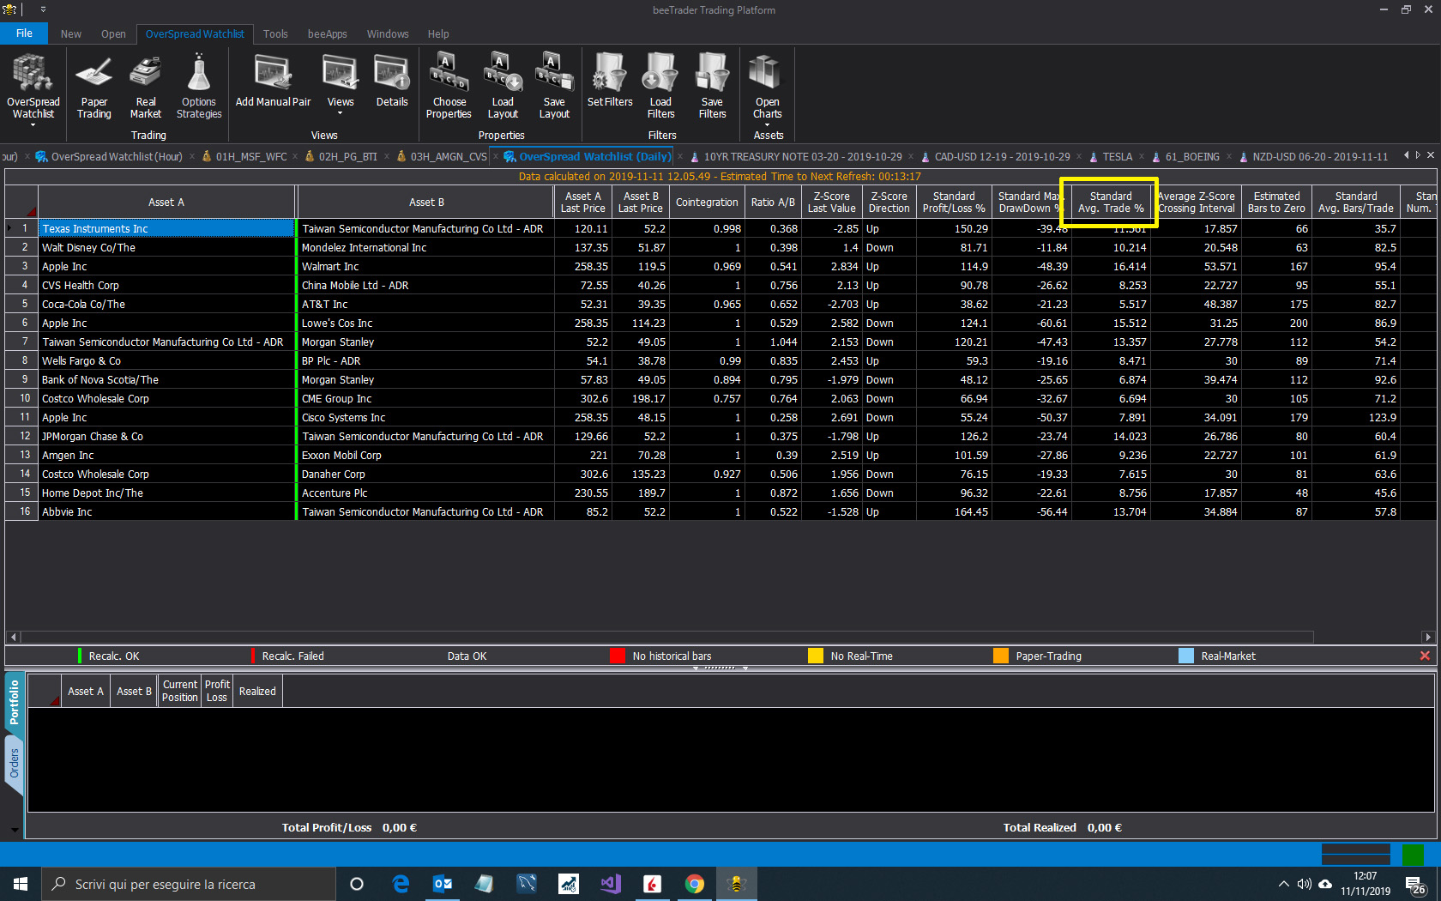Close the legend bar with red X
Viewport: 1441px width, 901px height.
[x=1425, y=656]
